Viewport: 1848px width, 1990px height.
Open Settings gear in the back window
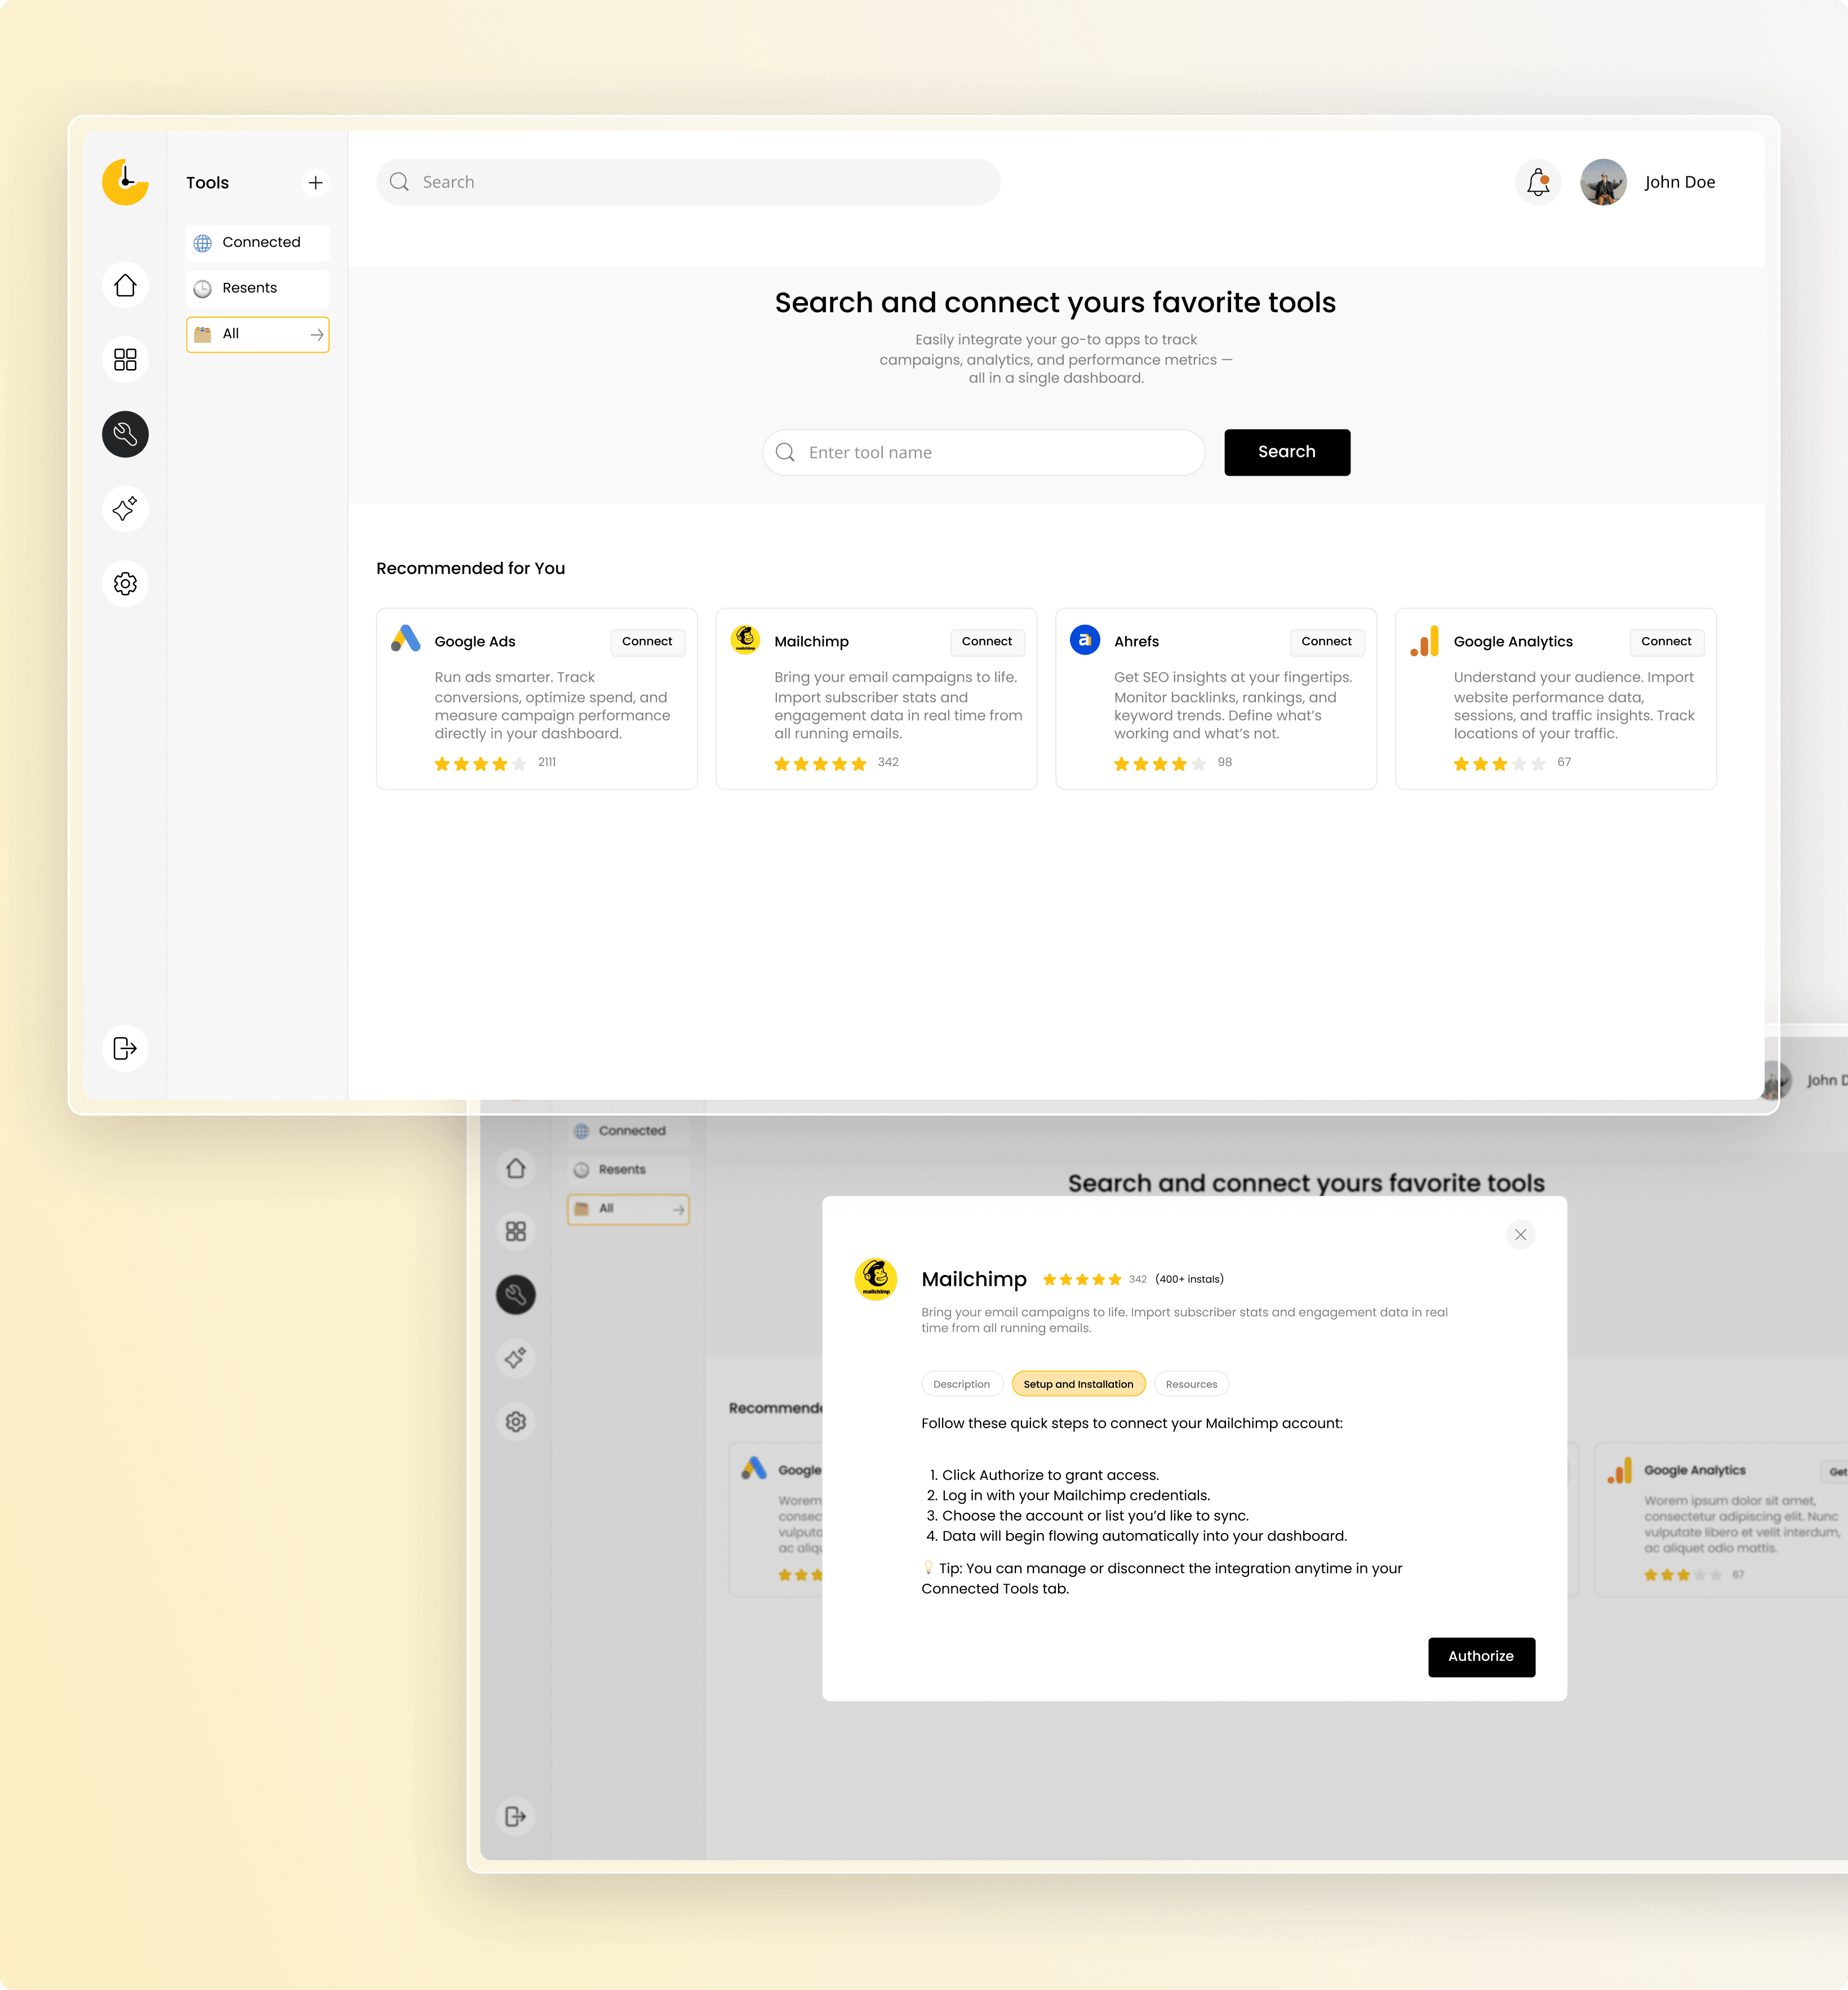coord(516,1422)
